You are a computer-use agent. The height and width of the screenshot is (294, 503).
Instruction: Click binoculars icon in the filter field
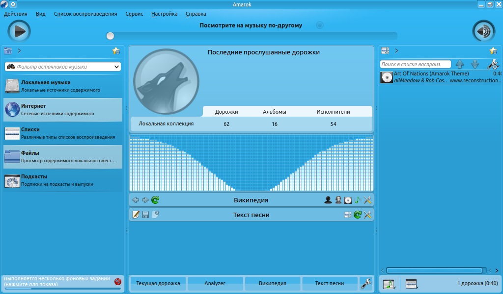tap(11, 67)
